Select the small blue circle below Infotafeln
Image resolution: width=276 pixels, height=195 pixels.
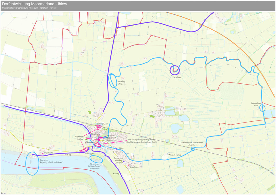(193, 149)
